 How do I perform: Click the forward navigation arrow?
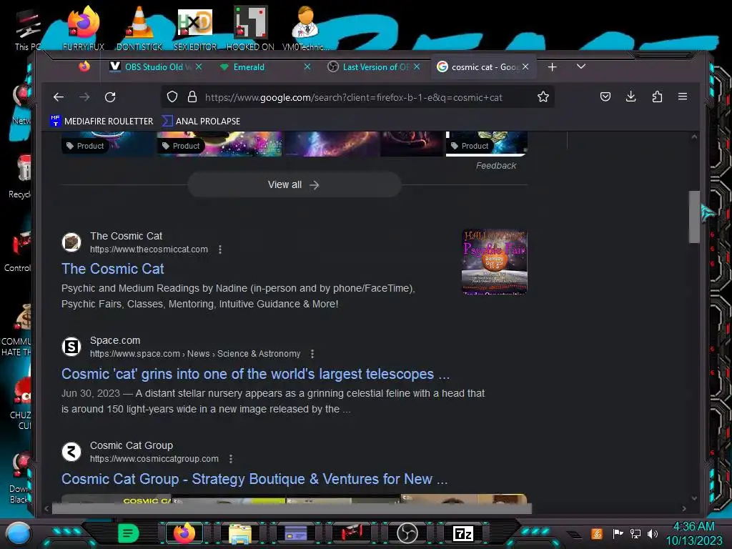tap(84, 97)
